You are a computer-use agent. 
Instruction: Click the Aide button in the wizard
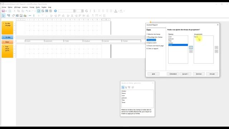[154, 74]
